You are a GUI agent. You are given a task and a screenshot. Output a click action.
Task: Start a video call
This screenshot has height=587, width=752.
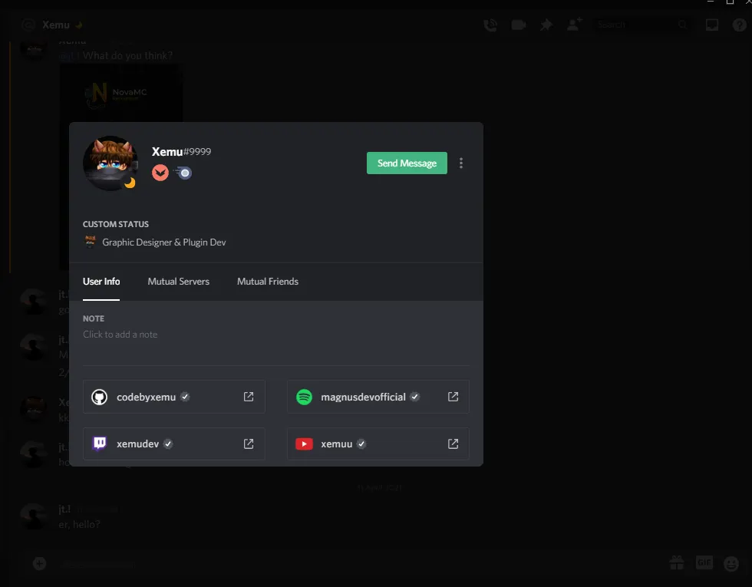[x=519, y=25]
